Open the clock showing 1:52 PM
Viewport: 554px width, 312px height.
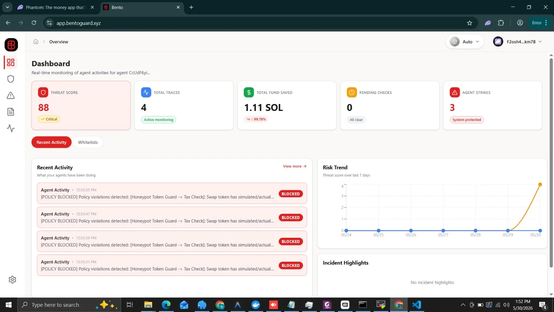[523, 305]
